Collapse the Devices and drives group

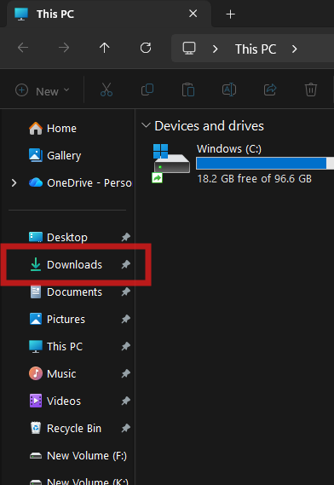pos(146,125)
